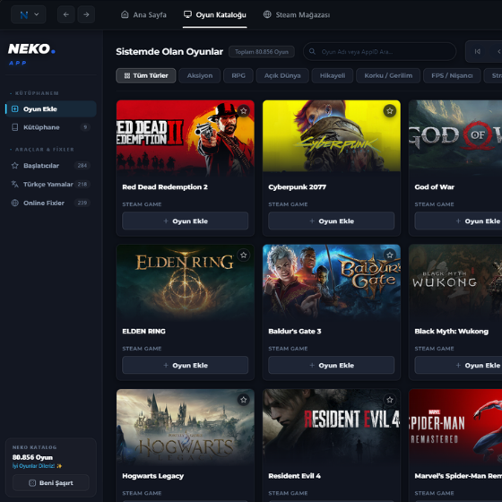This screenshot has width=502, height=502.
Task: Open Türkçe Yamalar in the sidebar
Action: pyautogui.click(x=51, y=184)
